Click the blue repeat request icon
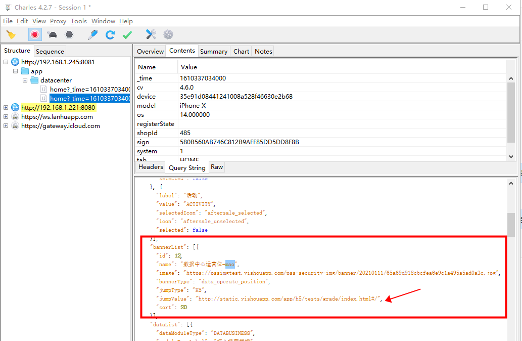522x341 pixels. (x=110, y=35)
